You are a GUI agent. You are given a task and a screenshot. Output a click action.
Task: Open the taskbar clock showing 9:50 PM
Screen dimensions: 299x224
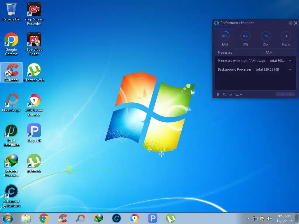point(284,218)
